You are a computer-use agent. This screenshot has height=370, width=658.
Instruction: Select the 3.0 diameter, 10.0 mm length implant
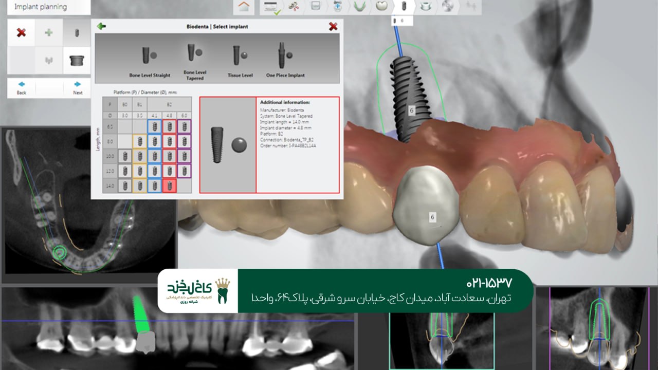[x=124, y=156]
